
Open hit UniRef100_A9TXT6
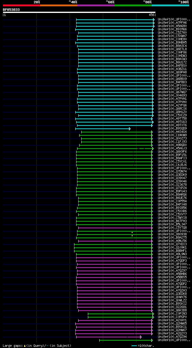tap(172, 125)
